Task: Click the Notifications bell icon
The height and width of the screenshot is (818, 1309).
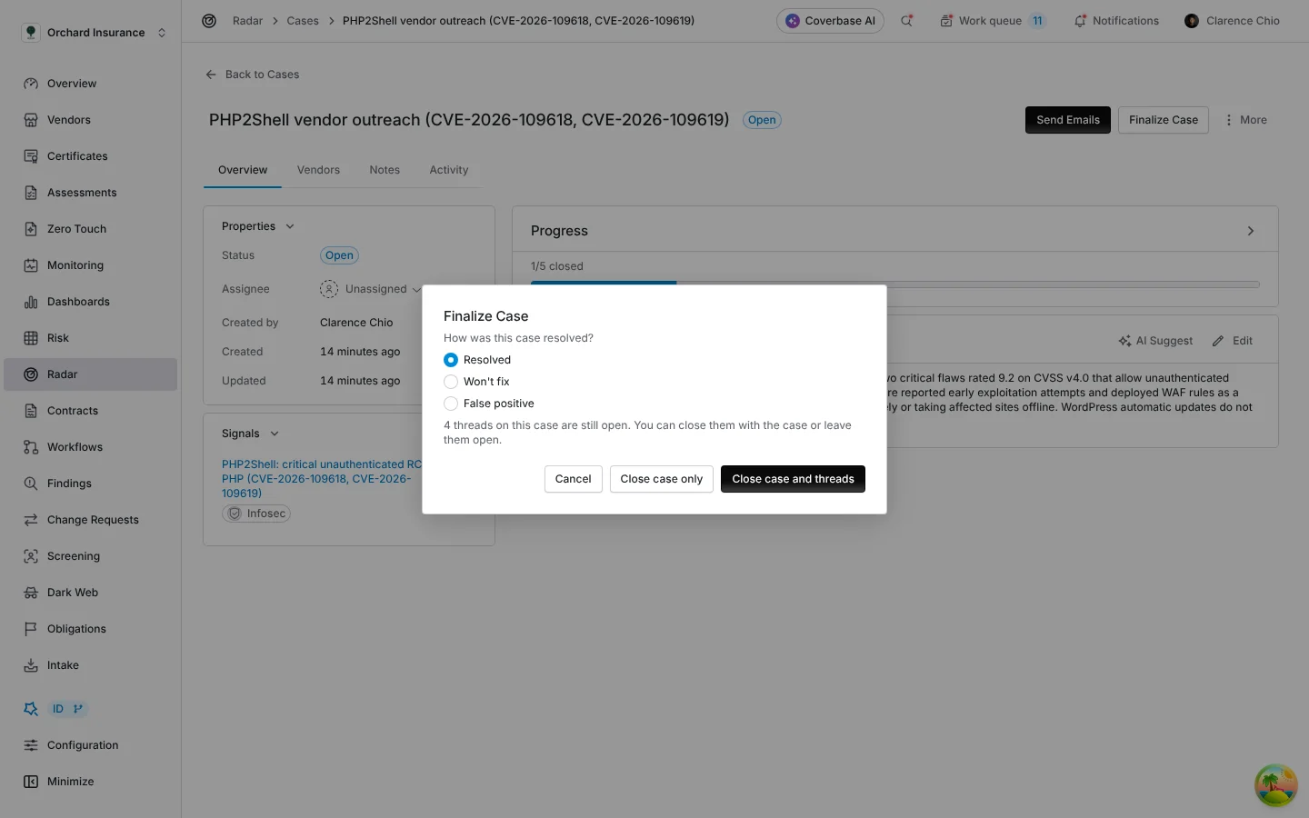Action: [1080, 21]
